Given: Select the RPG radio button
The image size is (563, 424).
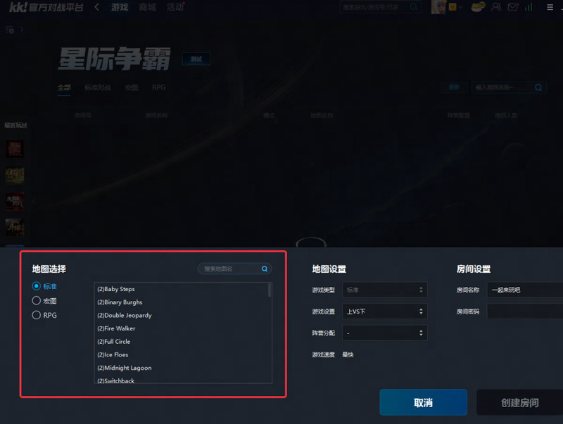Looking at the screenshot, I should 37,315.
